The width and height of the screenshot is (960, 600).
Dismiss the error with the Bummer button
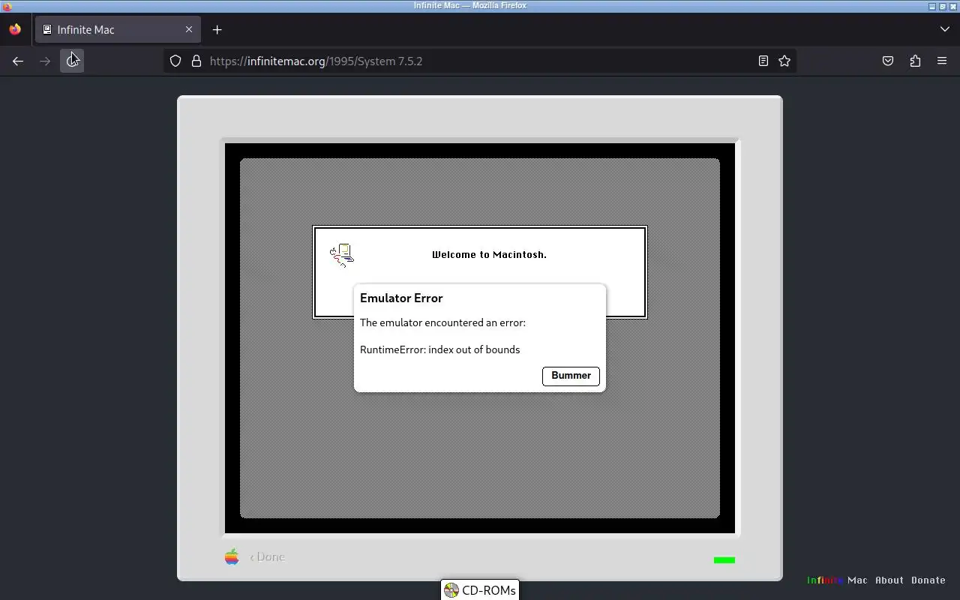coord(571,376)
